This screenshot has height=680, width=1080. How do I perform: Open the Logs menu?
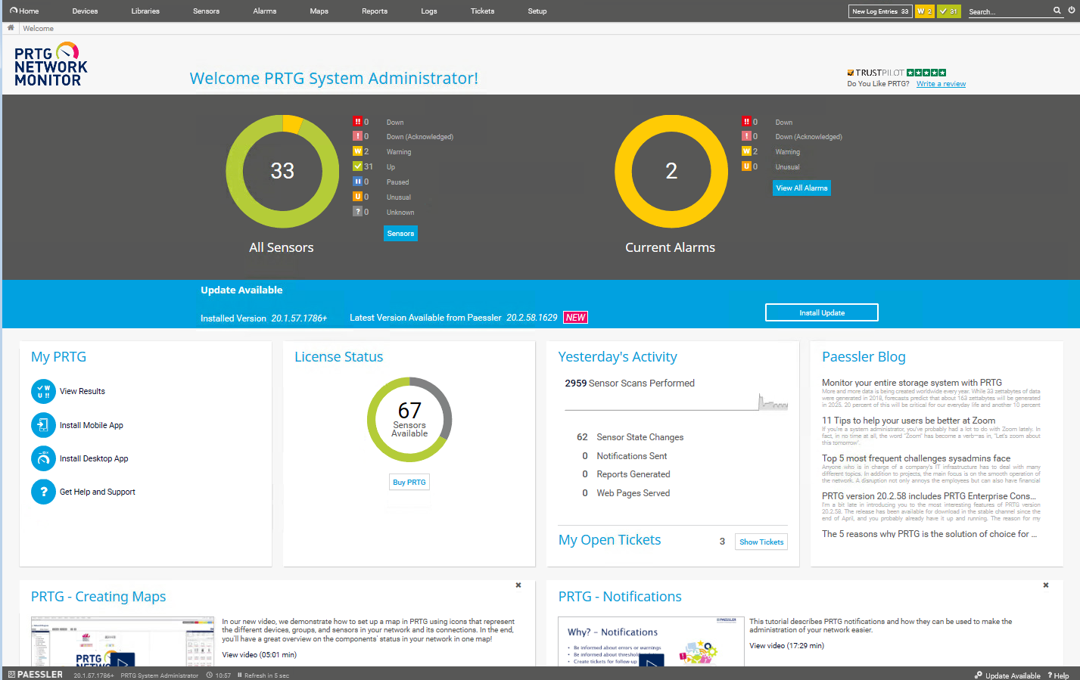click(x=429, y=11)
